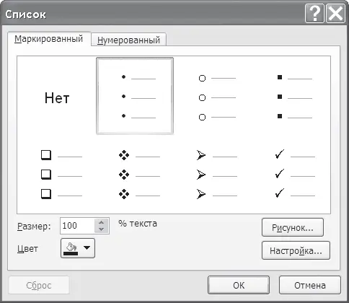
Task: Choose the four-diamond bullet style
Action: (x=135, y=175)
